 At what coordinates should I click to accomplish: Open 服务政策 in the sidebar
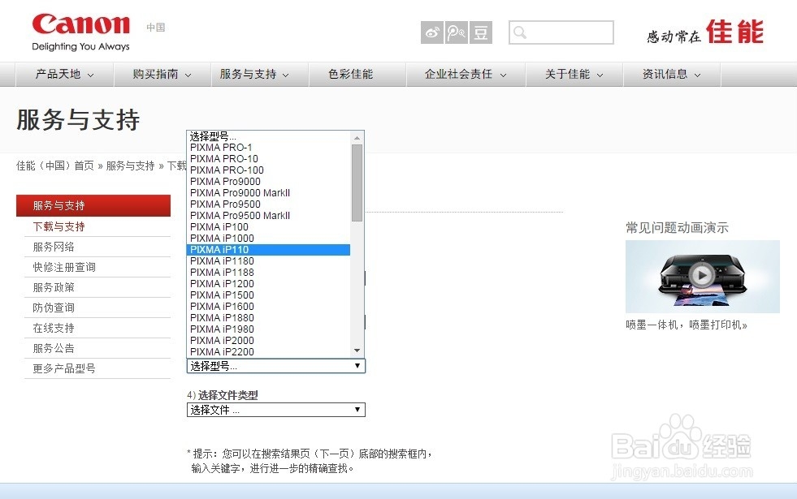[x=54, y=287]
